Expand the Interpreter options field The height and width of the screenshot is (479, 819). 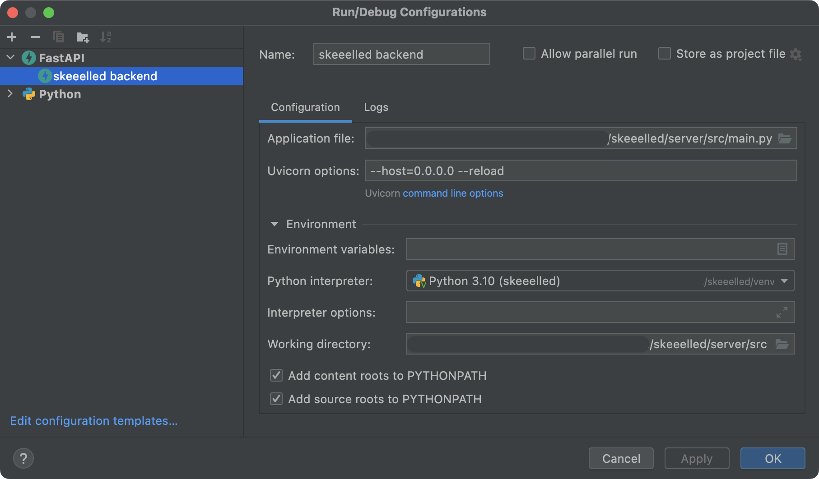[782, 312]
